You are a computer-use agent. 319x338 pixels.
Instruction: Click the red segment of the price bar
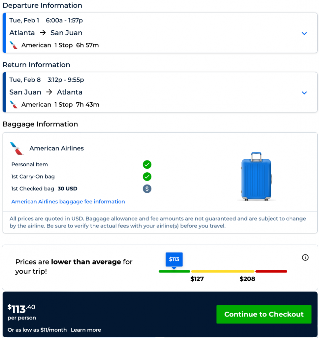click(271, 271)
